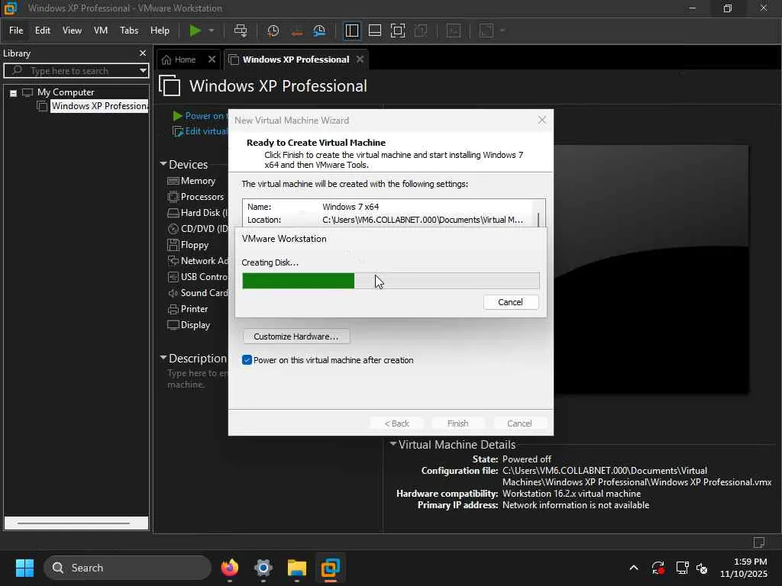Click Customize Hardware button
The width and height of the screenshot is (782, 586).
[296, 336]
